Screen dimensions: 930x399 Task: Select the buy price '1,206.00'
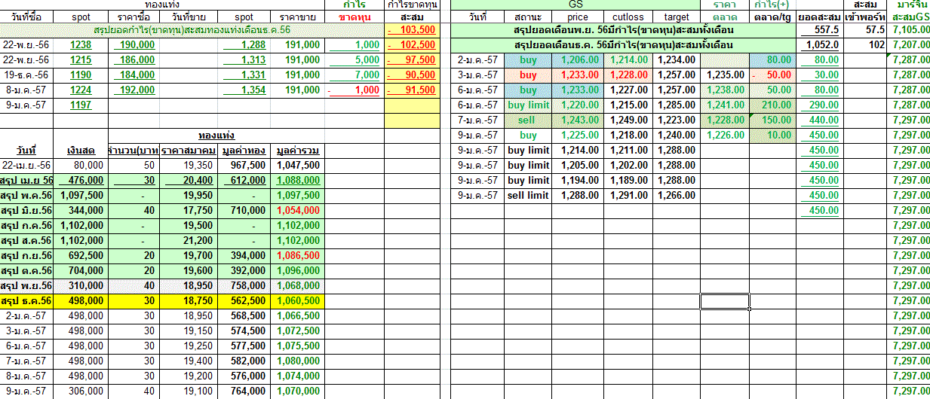pos(578,60)
